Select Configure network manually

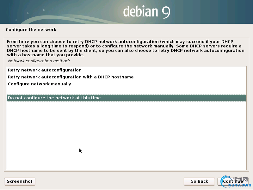126,84
